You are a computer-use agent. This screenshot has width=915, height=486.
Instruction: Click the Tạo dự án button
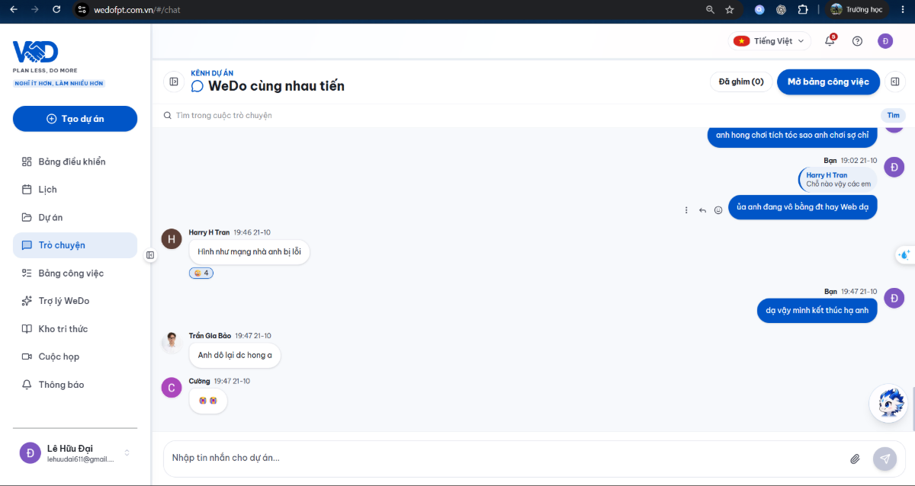(75, 119)
